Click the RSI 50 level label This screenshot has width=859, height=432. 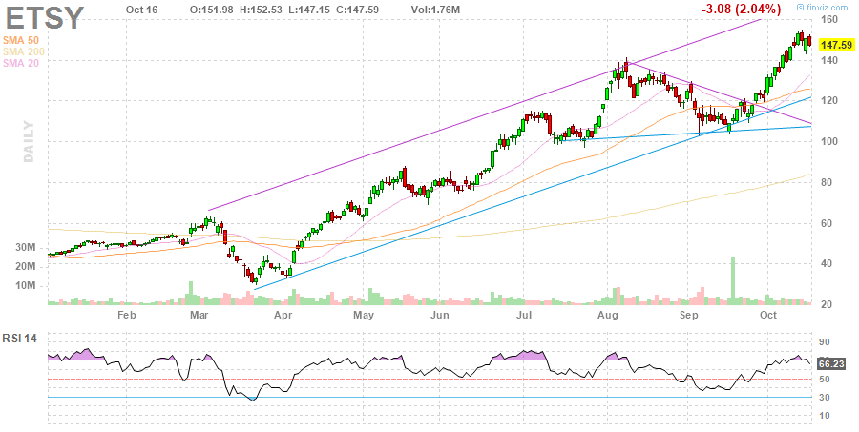(x=825, y=379)
